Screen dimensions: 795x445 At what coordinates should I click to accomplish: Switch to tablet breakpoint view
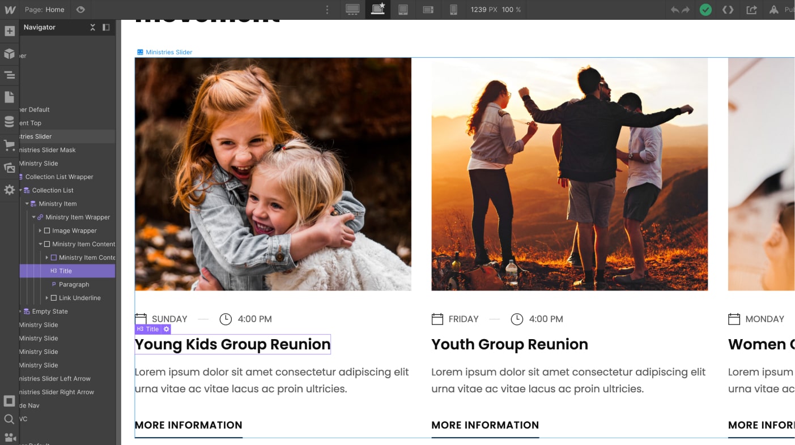pos(403,10)
